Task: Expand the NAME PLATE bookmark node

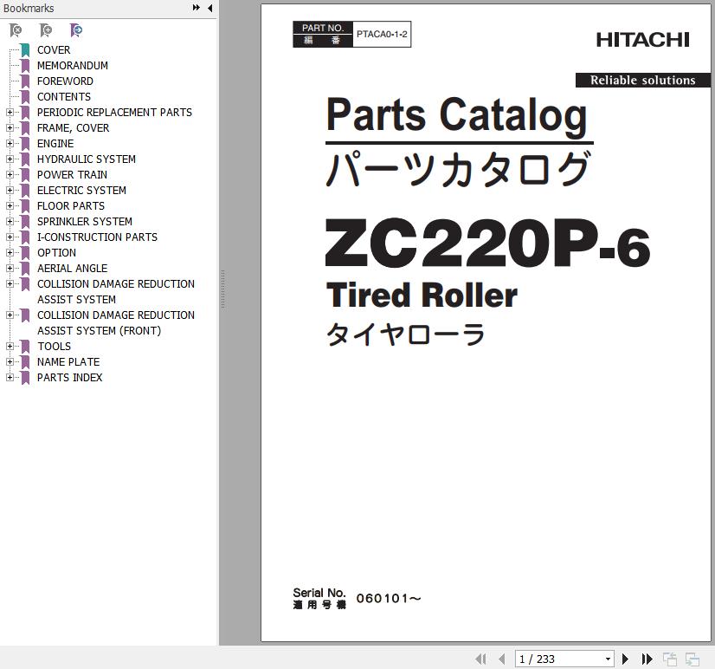Action: pyautogui.click(x=10, y=361)
